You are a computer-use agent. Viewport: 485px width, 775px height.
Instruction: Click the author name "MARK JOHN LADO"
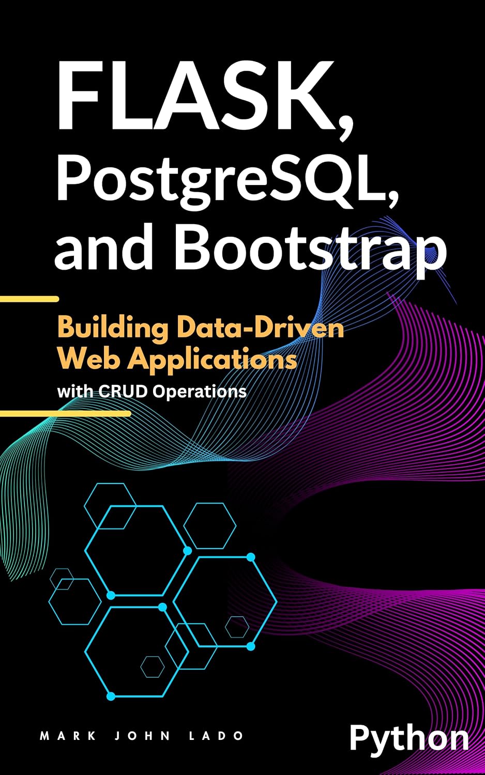[142, 736]
